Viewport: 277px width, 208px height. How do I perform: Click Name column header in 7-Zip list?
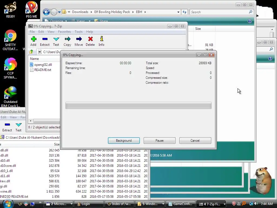point(34,59)
